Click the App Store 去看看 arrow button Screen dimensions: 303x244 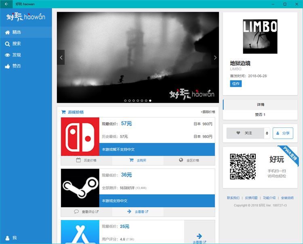pyautogui.click(x=200, y=232)
